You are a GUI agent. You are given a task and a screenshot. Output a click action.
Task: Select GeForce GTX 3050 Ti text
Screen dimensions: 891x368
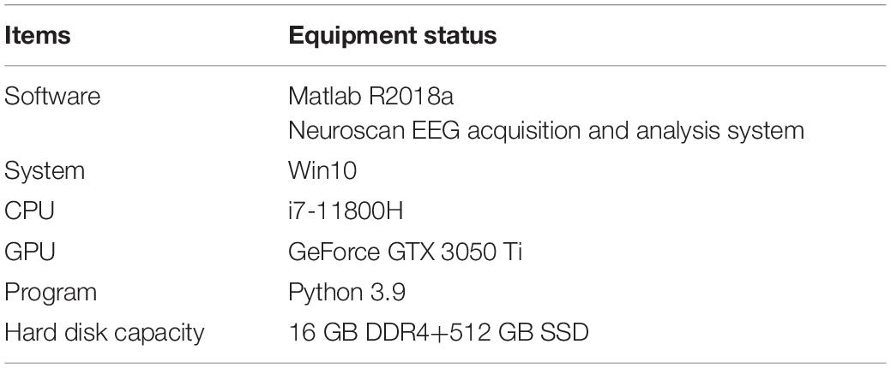click(x=405, y=252)
